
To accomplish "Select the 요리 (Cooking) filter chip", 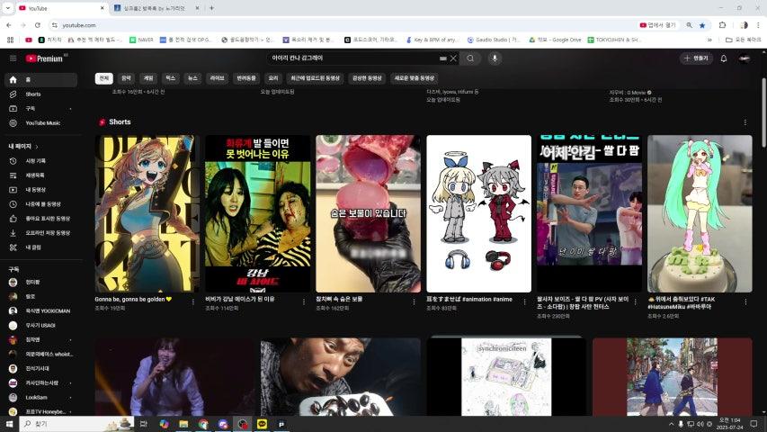I will (273, 78).
